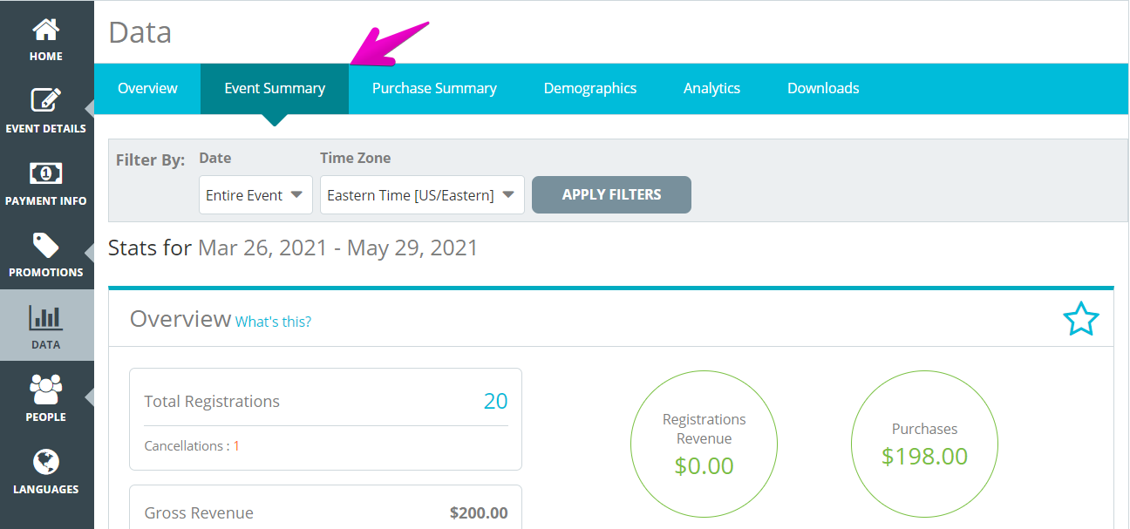Open the What's this? link

[x=273, y=322]
